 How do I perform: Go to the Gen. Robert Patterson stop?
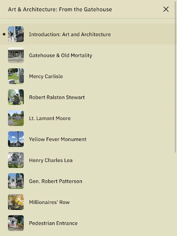coord(88,181)
